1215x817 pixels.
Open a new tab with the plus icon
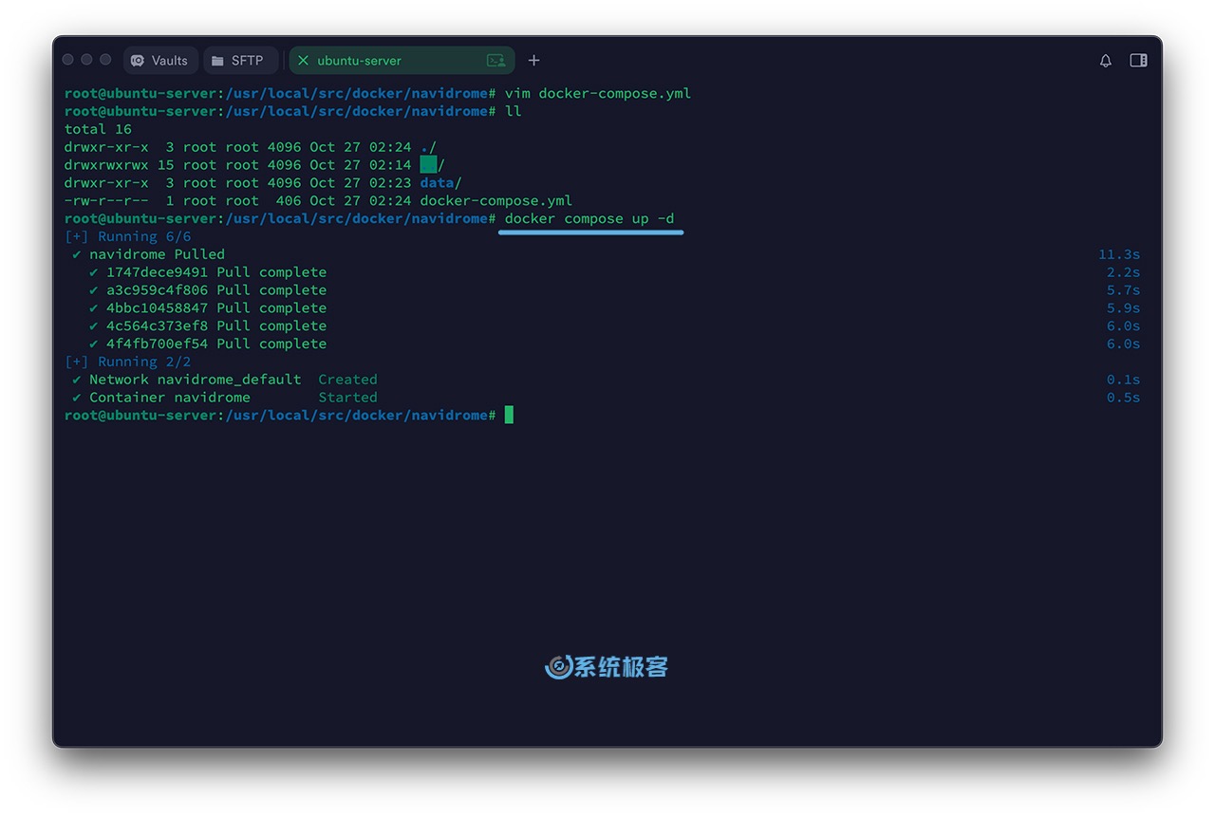point(533,61)
